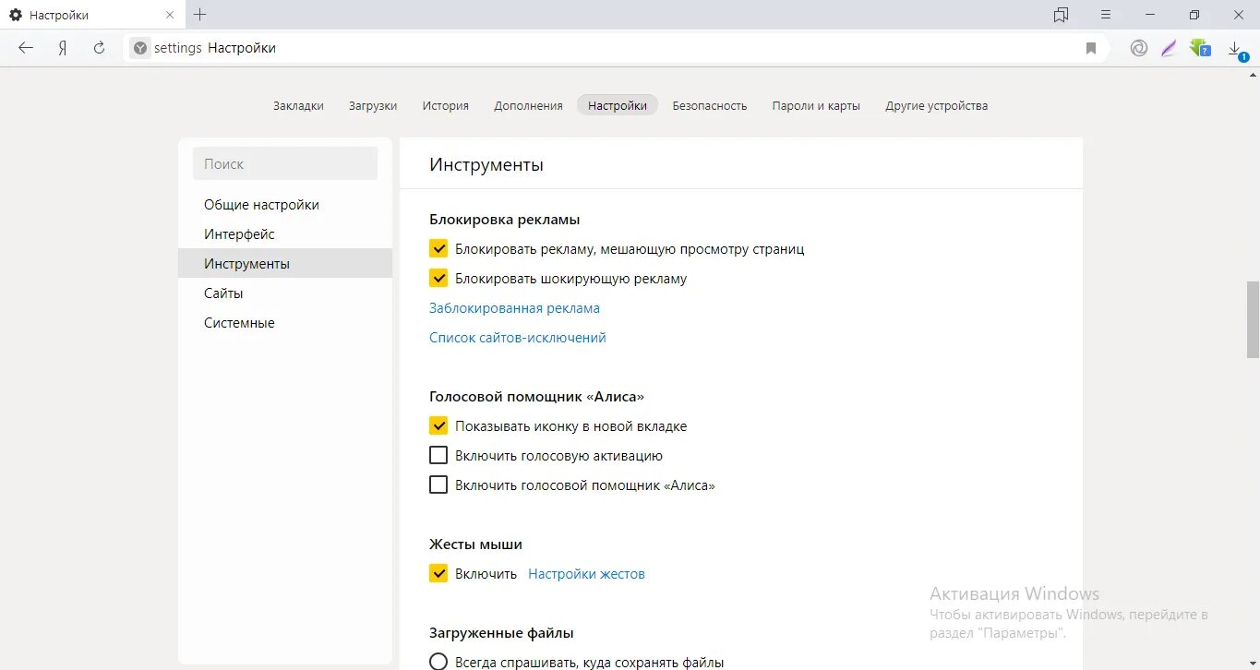Uncheck blocking ads that interfere with viewing
Viewport: 1260px width, 670px height.
tap(438, 249)
